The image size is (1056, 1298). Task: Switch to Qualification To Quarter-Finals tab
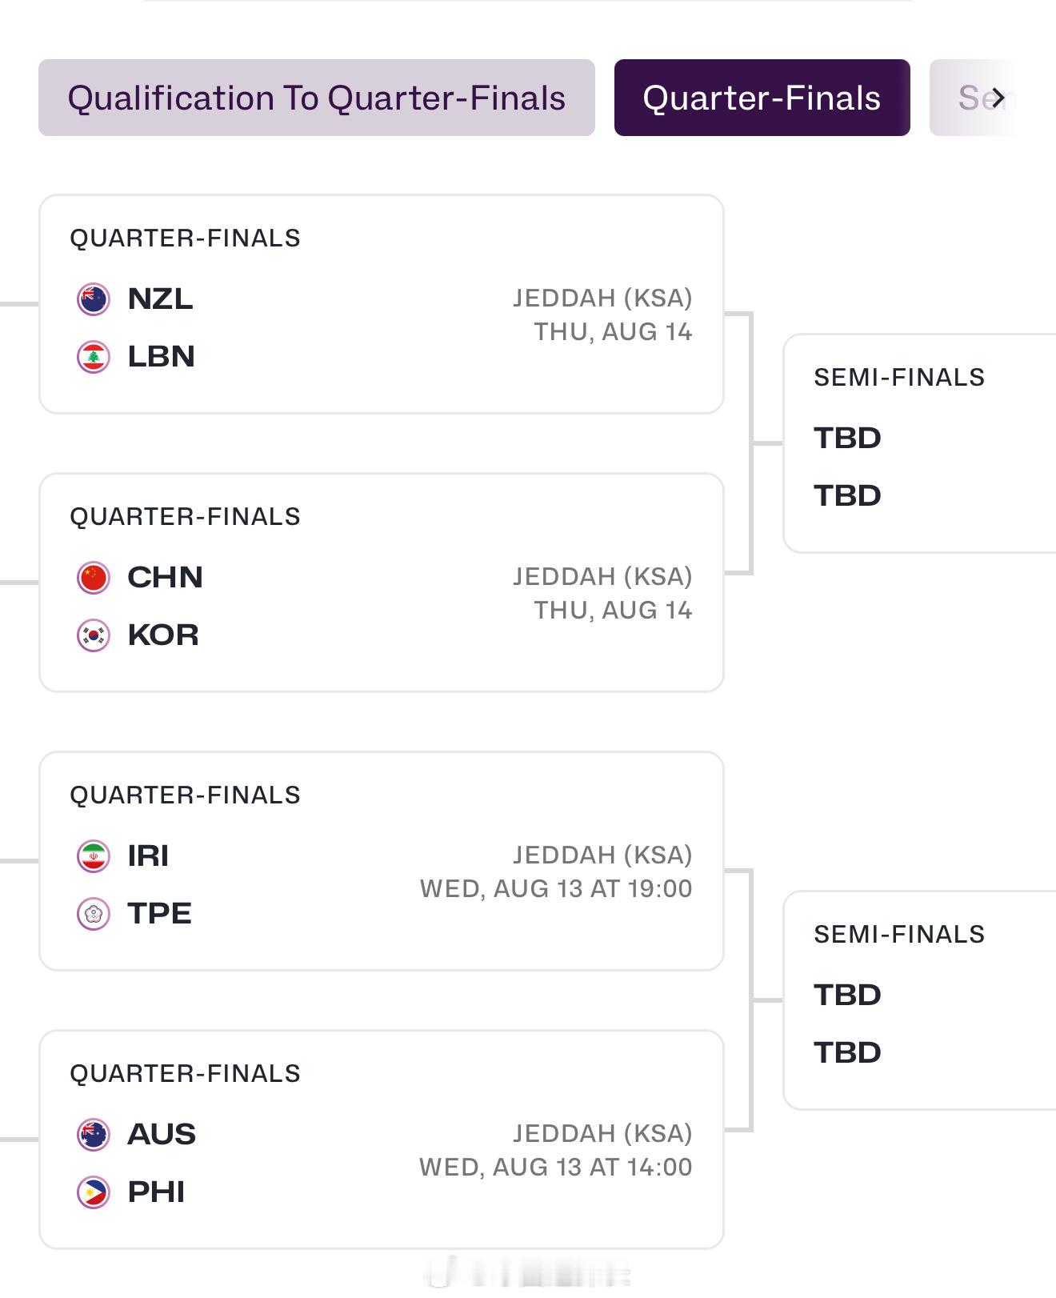317,98
